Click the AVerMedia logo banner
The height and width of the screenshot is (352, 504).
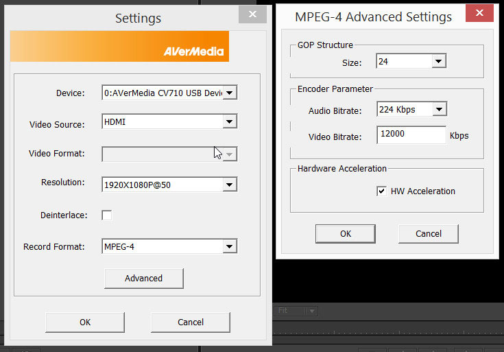119,47
